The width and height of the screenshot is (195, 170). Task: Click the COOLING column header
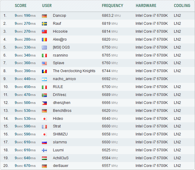[x=182, y=6]
